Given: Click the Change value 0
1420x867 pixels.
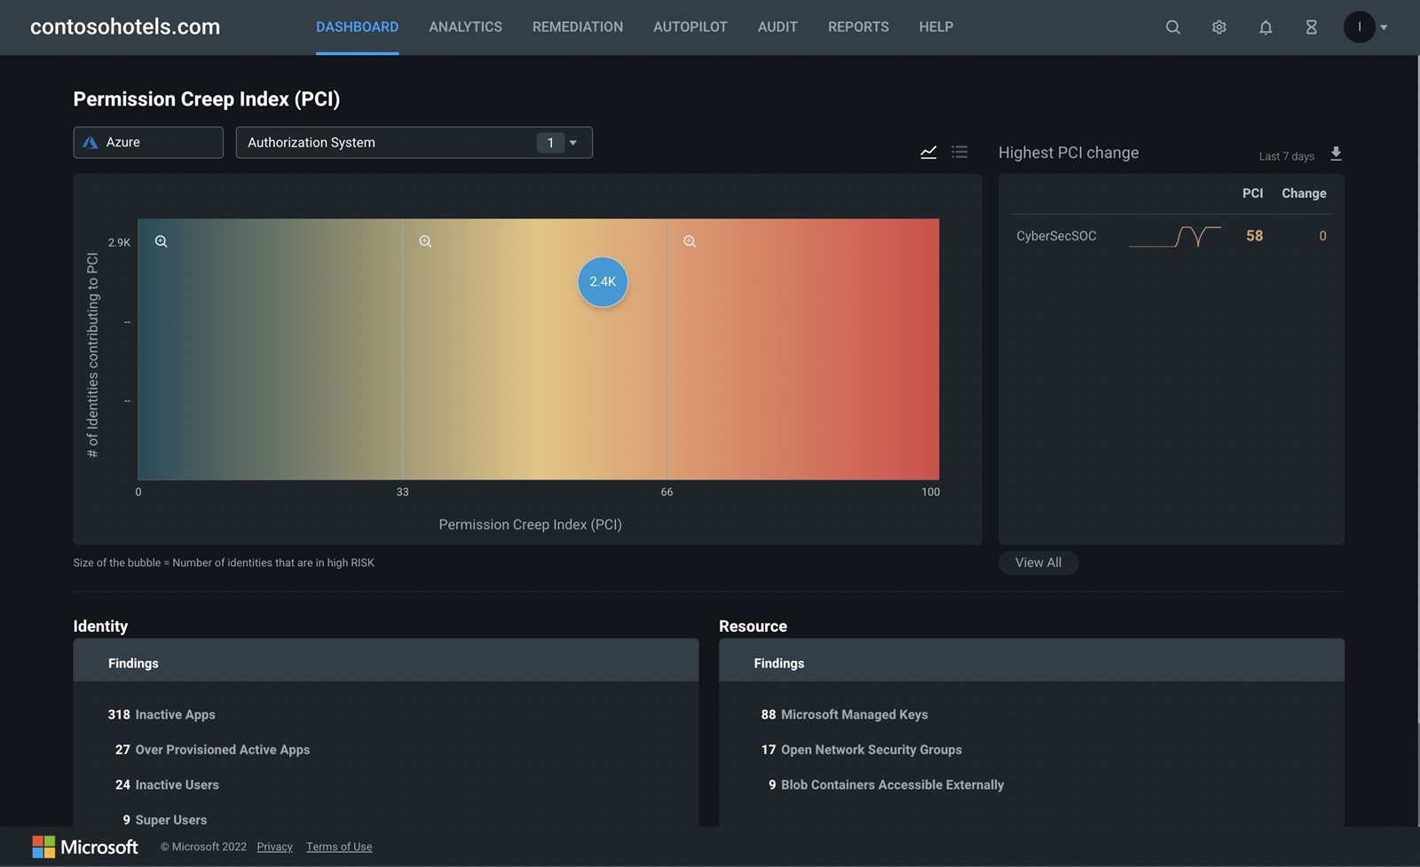Looking at the screenshot, I should [x=1322, y=236].
